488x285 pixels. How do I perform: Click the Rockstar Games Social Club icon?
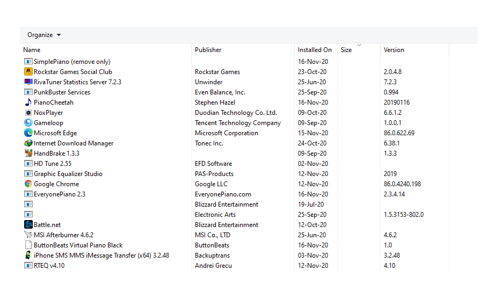pos(28,71)
